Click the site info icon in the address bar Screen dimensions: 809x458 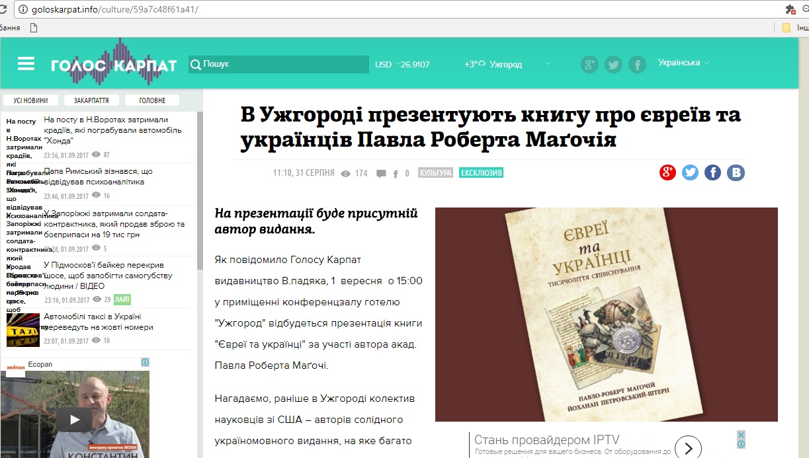click(22, 10)
